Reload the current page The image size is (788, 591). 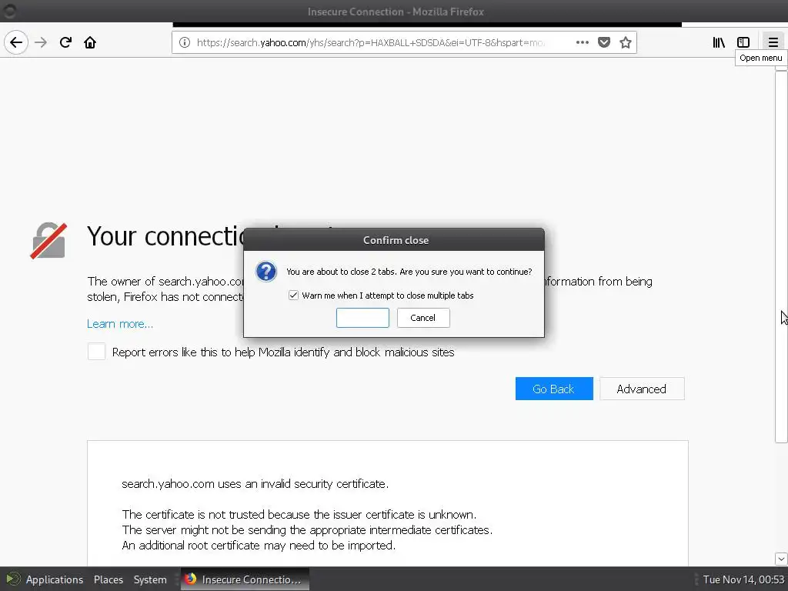click(65, 42)
